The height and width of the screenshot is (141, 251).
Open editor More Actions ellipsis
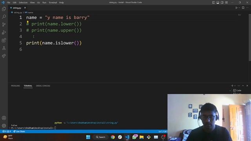(247, 8)
